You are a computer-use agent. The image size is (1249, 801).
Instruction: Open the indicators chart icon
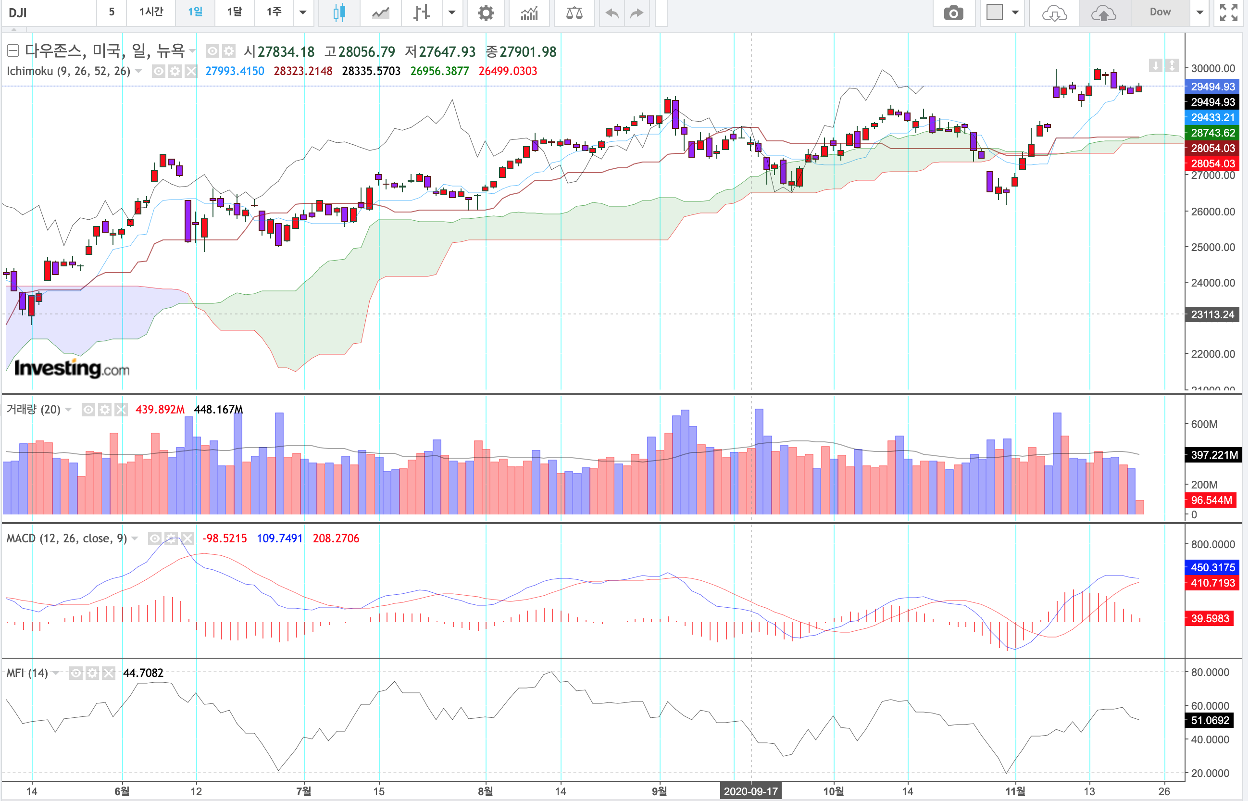pyautogui.click(x=529, y=13)
